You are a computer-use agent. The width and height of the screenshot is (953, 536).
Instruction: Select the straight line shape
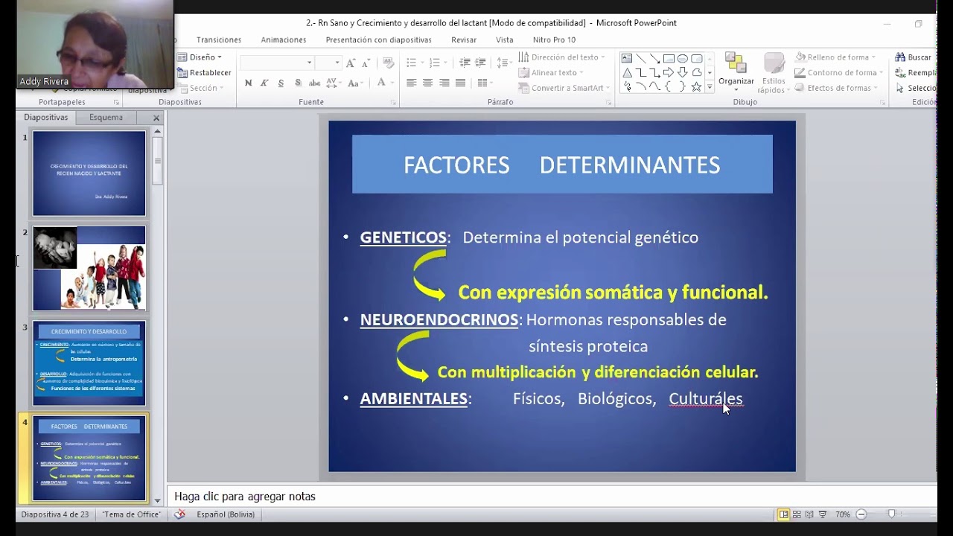(x=641, y=59)
